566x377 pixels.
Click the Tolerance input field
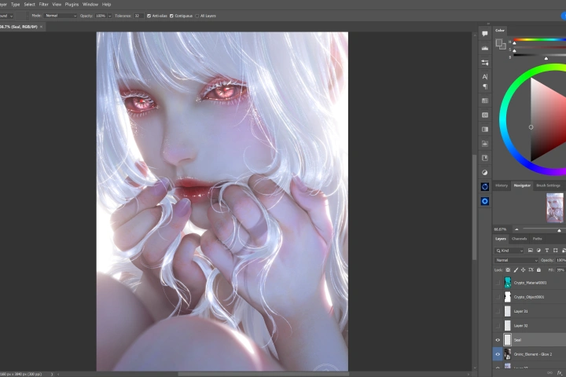tap(138, 16)
